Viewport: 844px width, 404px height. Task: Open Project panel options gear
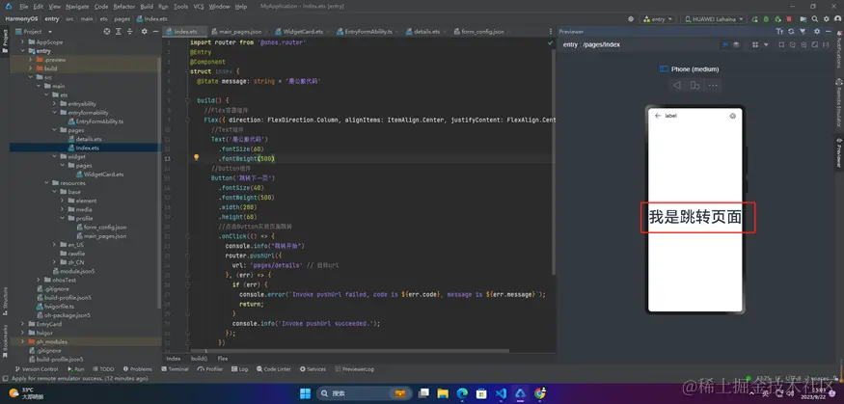coord(145,32)
